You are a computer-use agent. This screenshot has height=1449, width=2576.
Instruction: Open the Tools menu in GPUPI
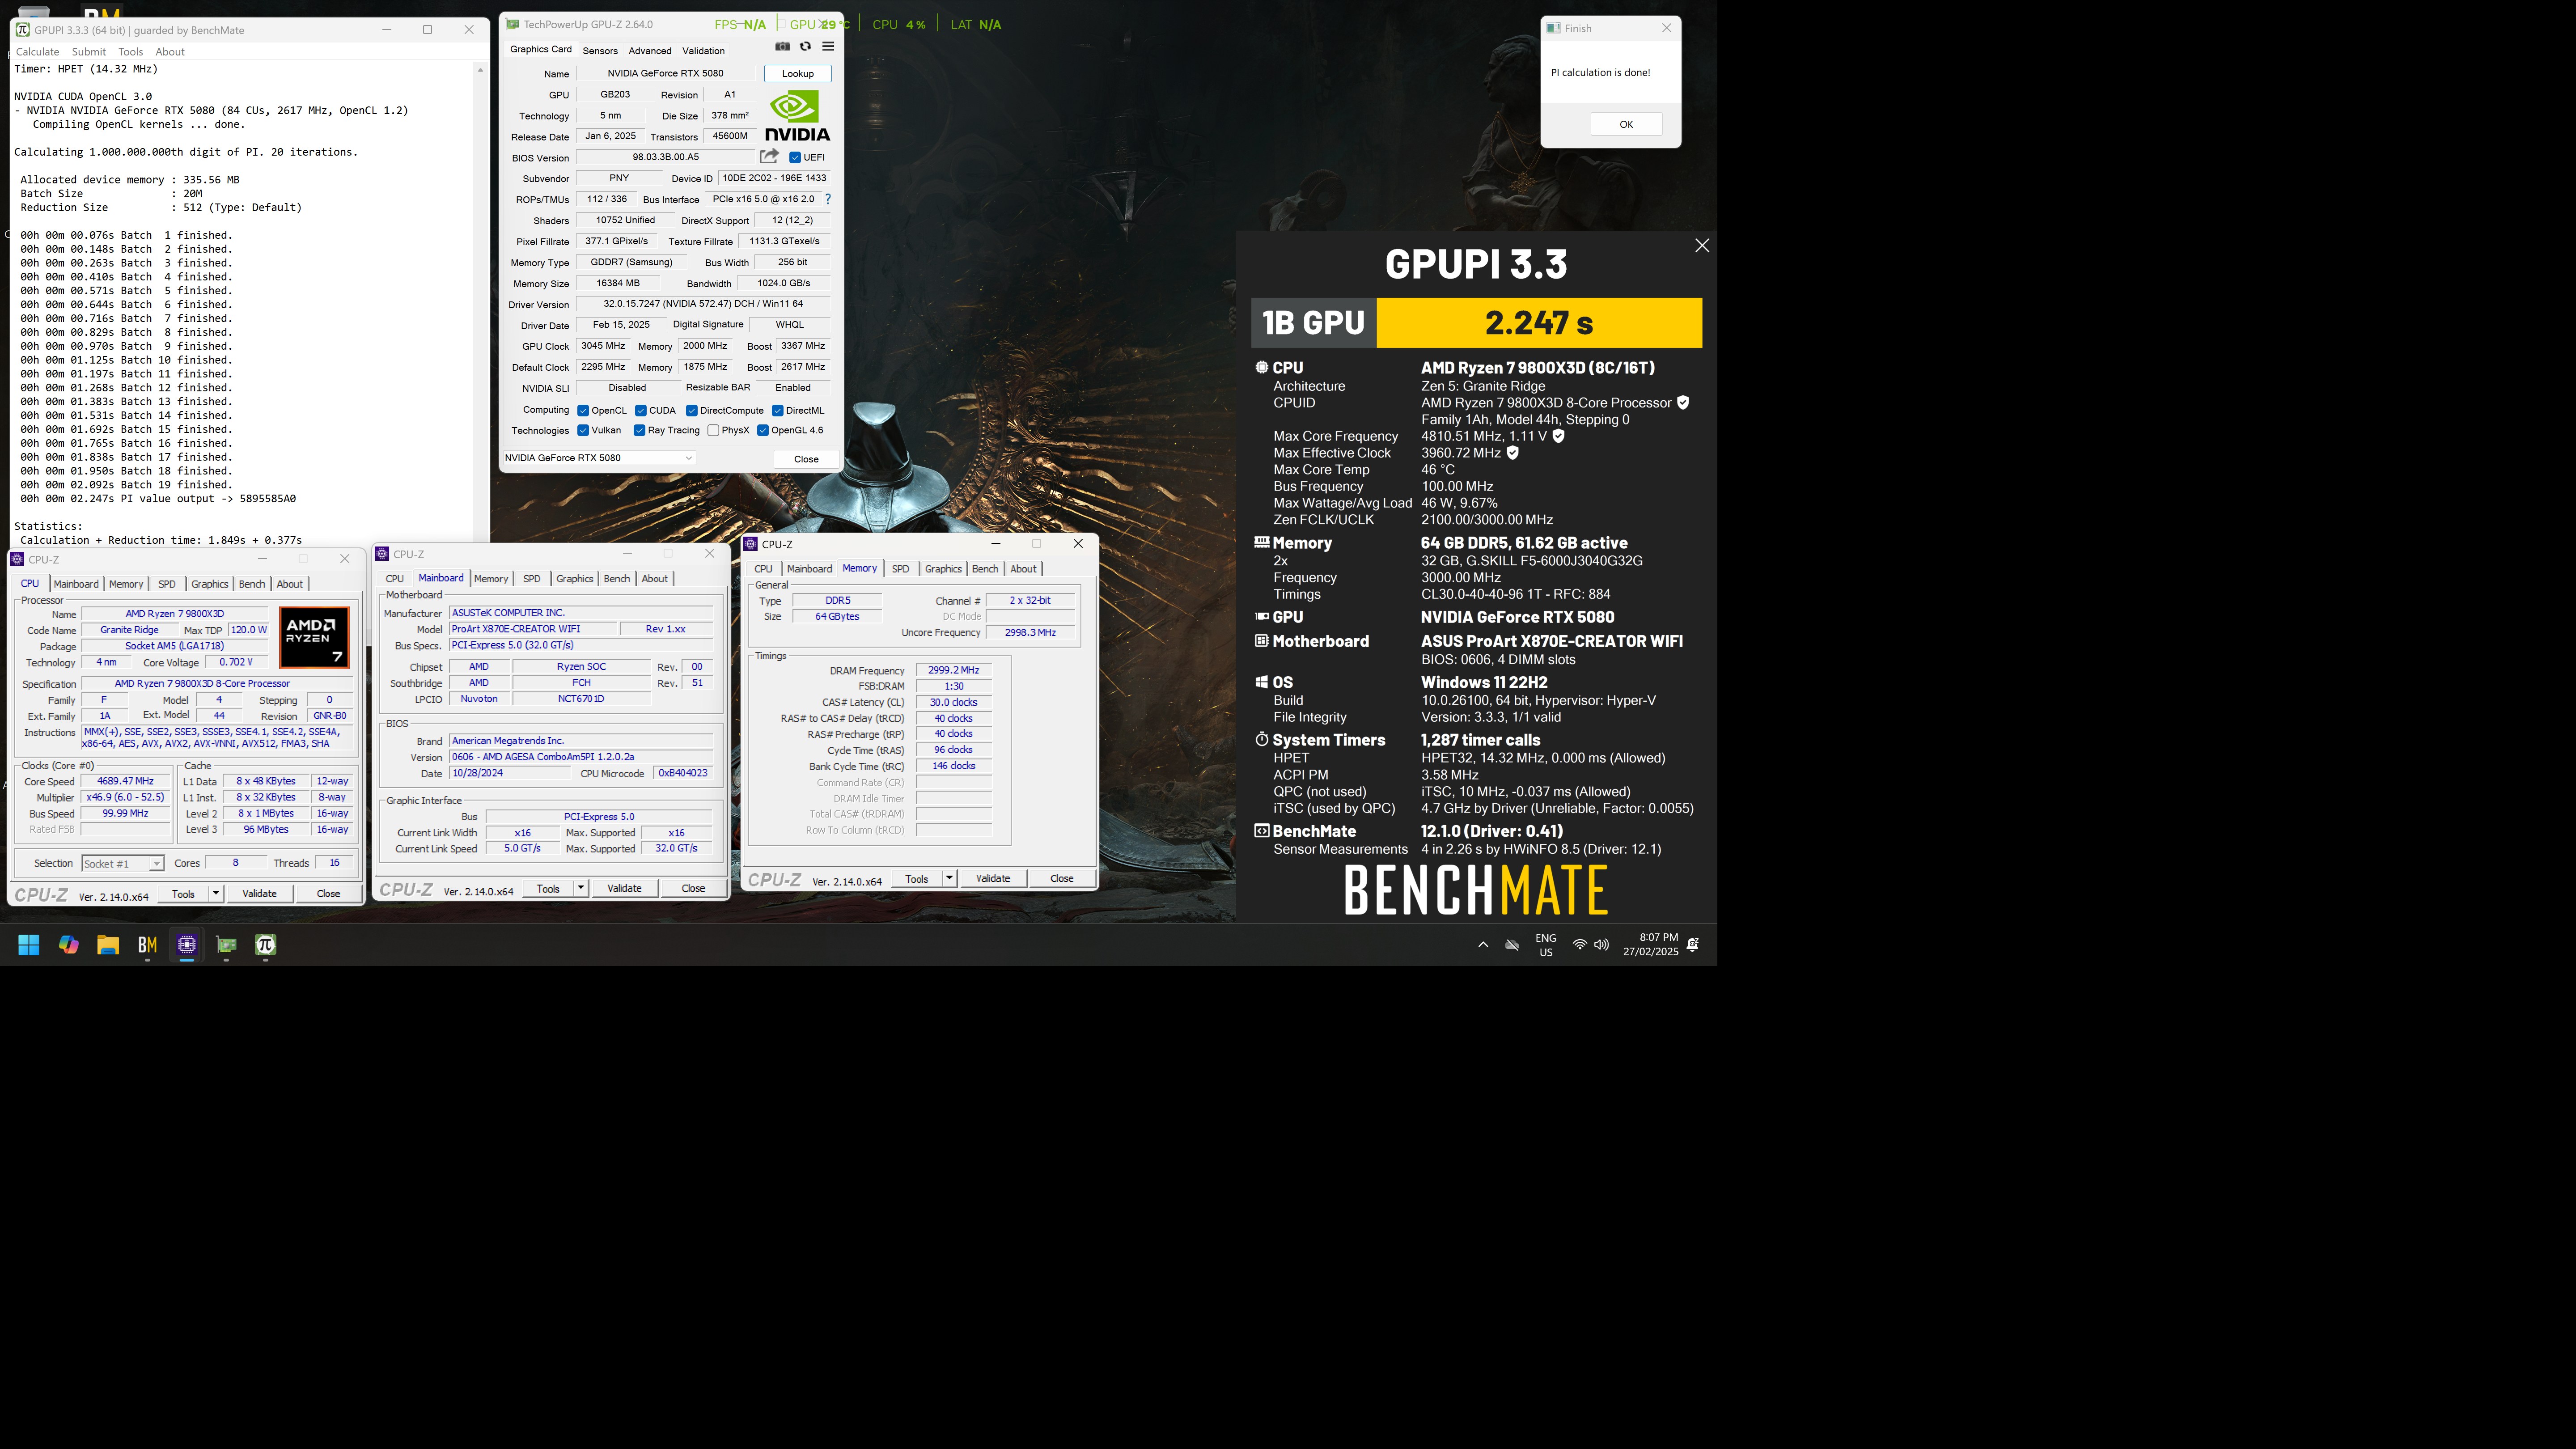pos(130,51)
